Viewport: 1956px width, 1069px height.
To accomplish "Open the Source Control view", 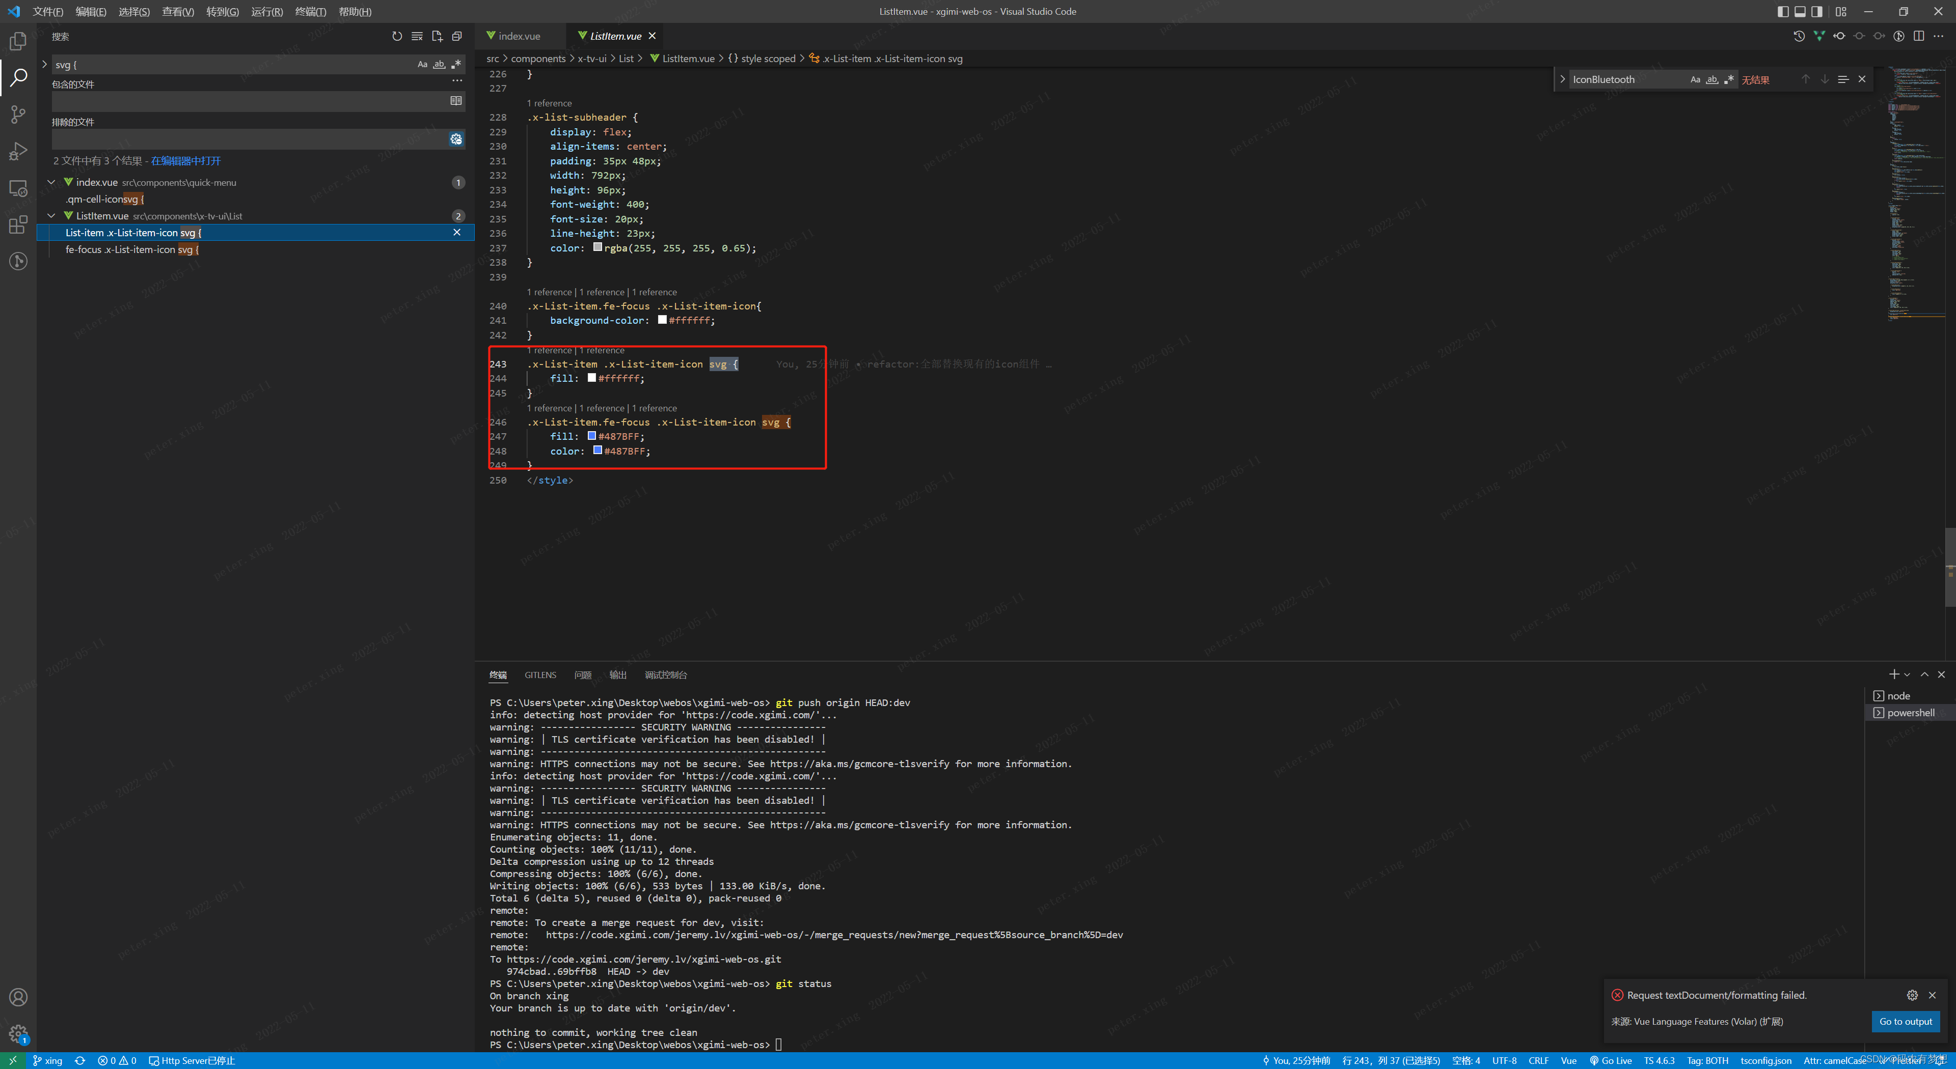I will (18, 115).
